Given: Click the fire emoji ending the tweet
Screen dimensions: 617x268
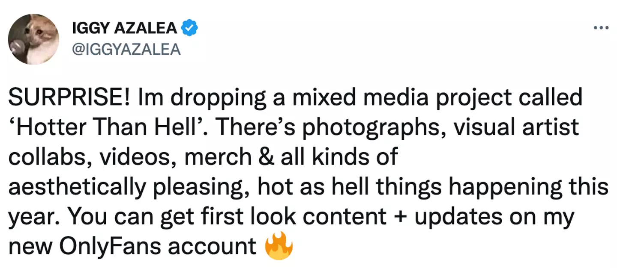Looking at the screenshot, I should pos(279,247).
